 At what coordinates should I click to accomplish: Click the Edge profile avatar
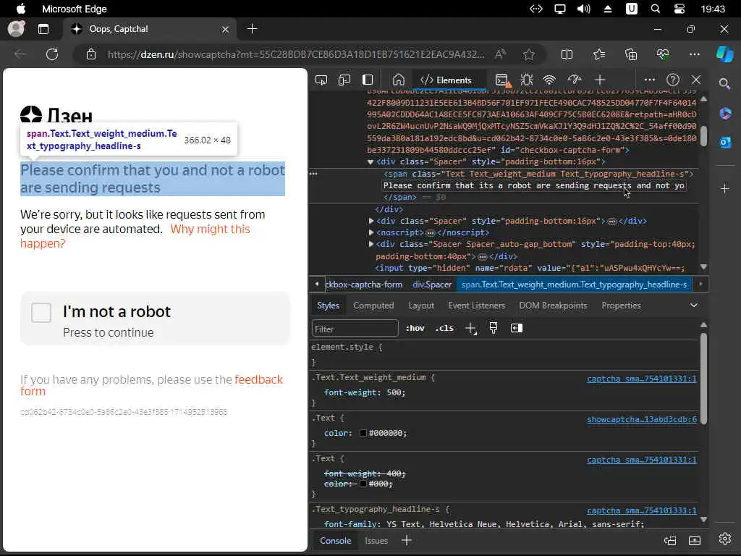tap(16, 29)
